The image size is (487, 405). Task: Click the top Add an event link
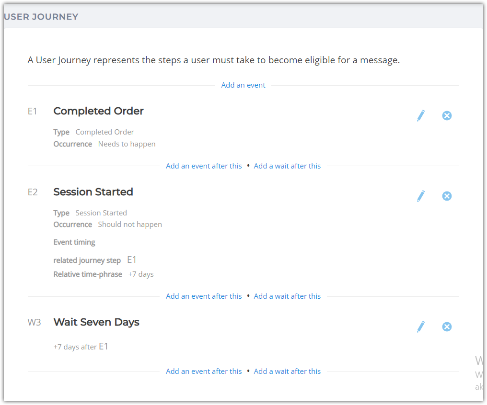[x=243, y=85]
